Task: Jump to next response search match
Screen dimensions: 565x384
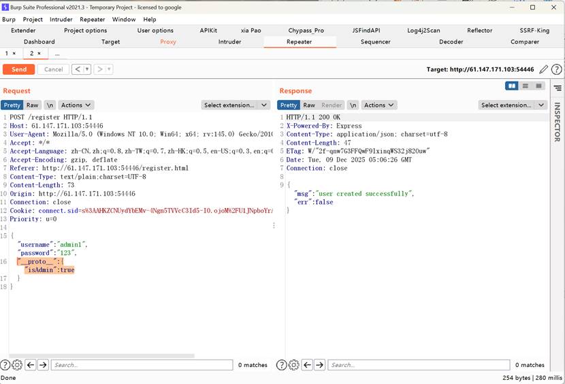Action: [320, 365]
